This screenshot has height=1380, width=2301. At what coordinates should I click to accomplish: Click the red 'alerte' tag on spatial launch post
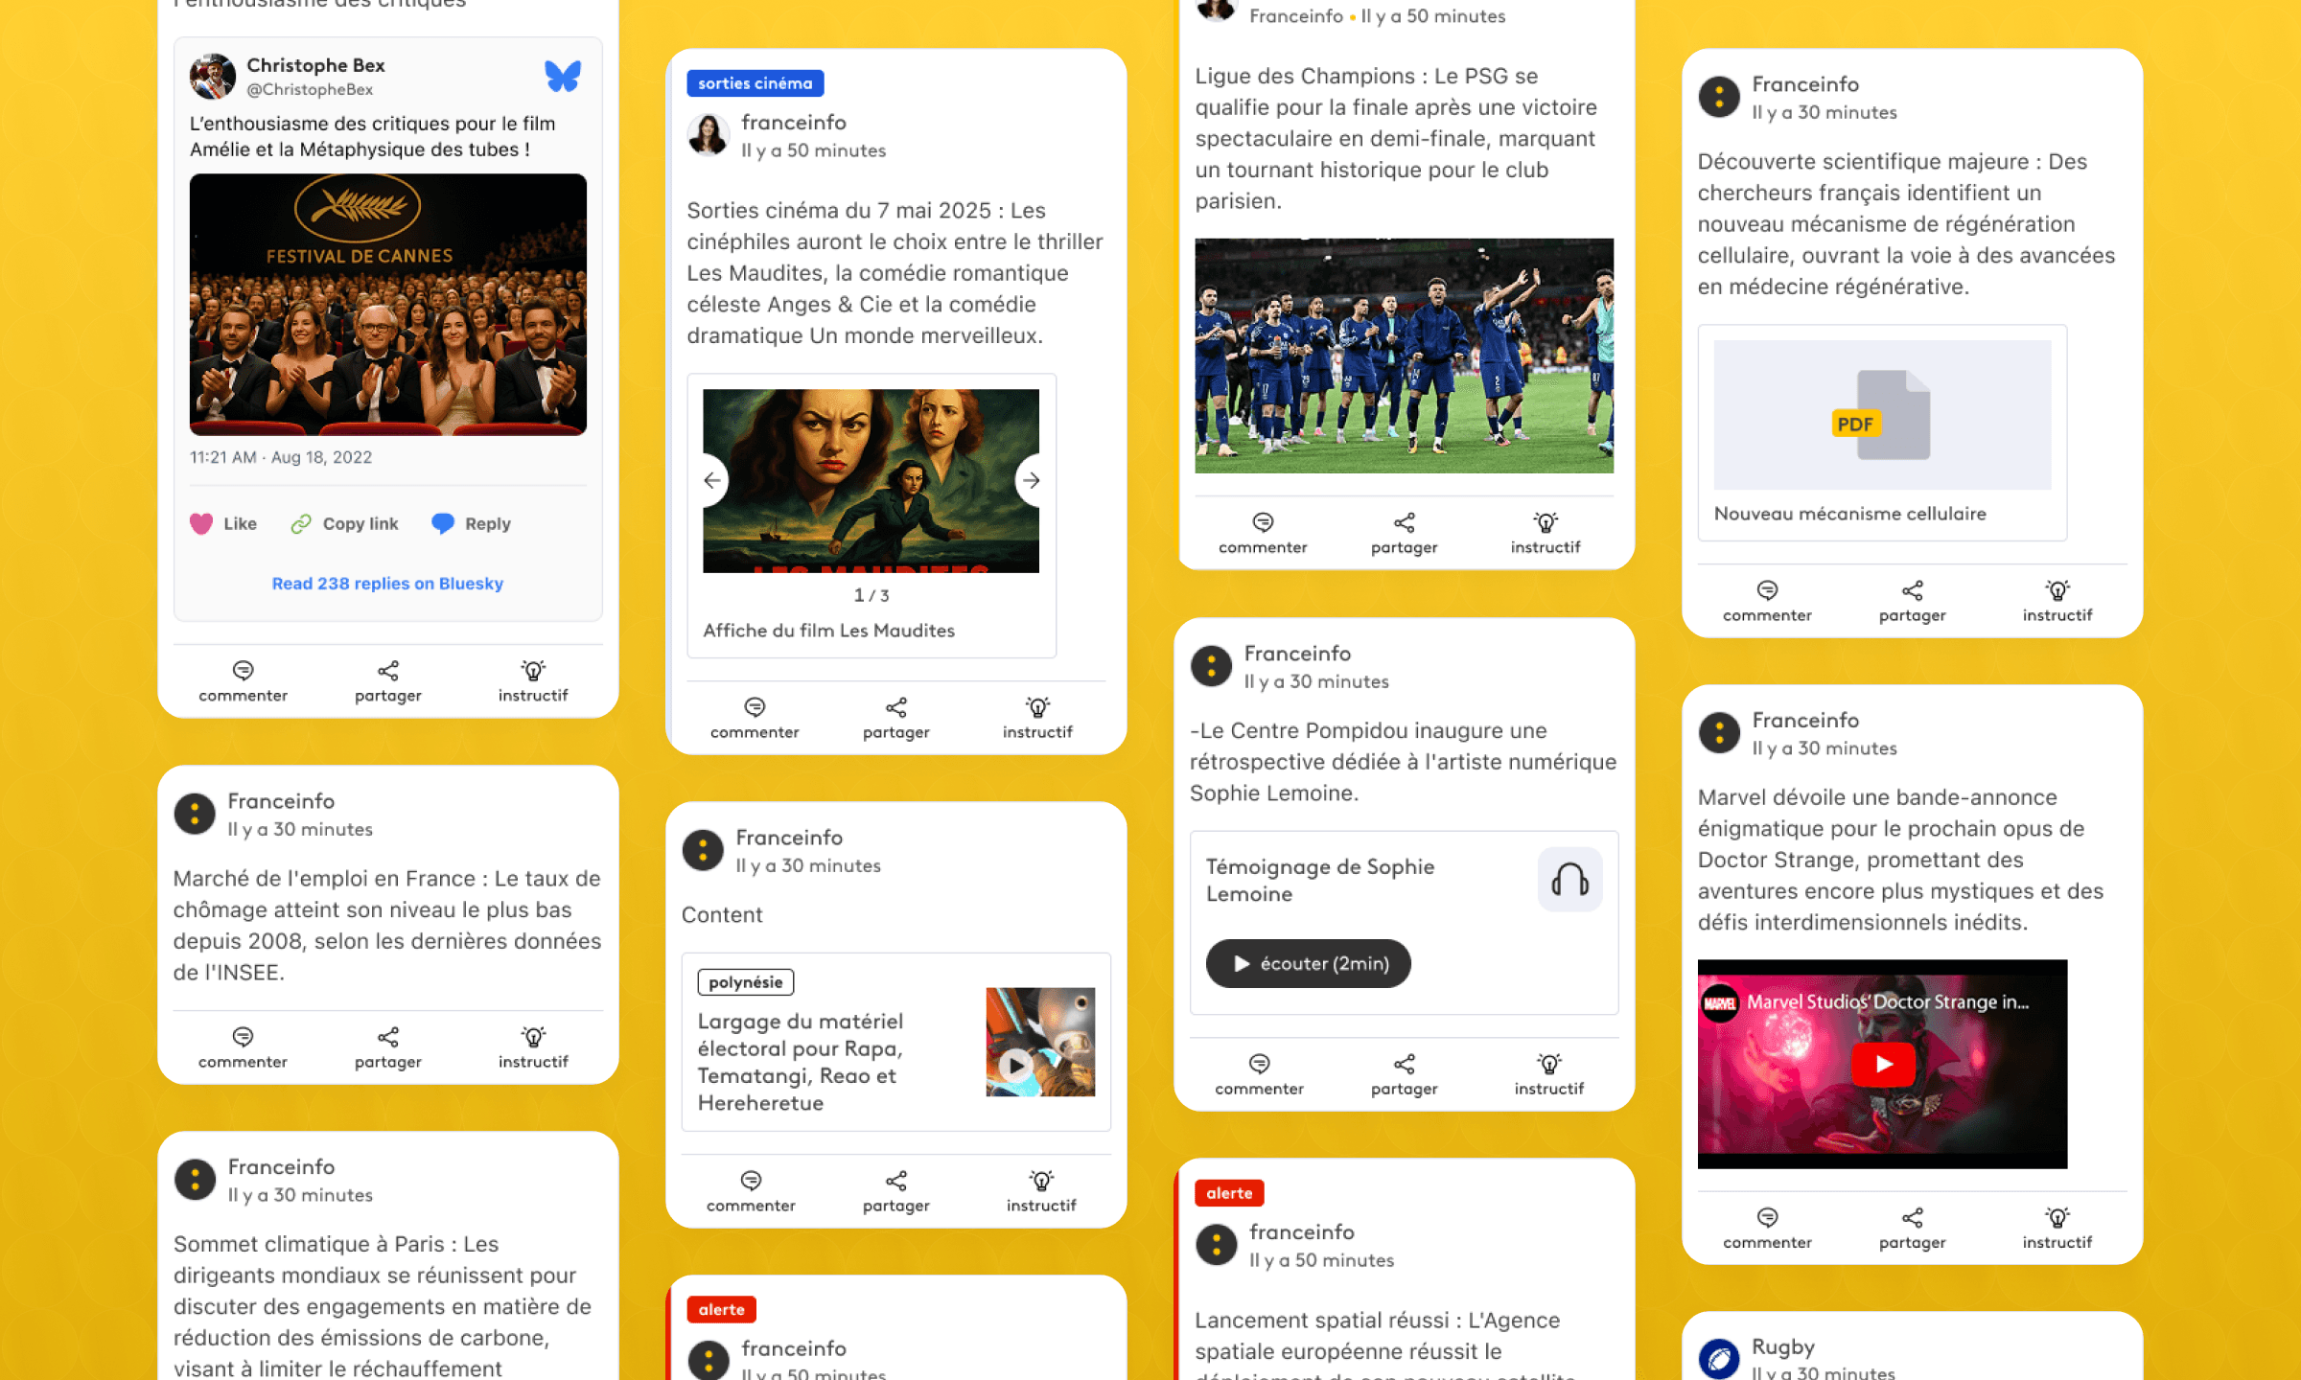click(x=1229, y=1193)
